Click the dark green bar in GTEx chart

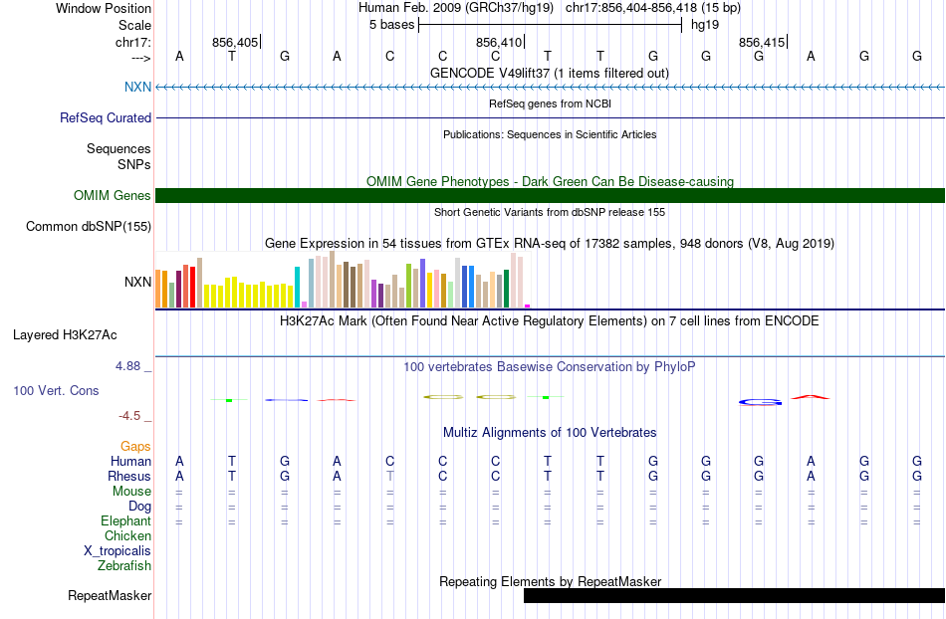[x=506, y=289]
